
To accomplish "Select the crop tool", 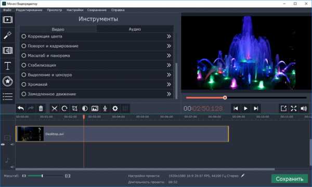I will tap(74, 109).
